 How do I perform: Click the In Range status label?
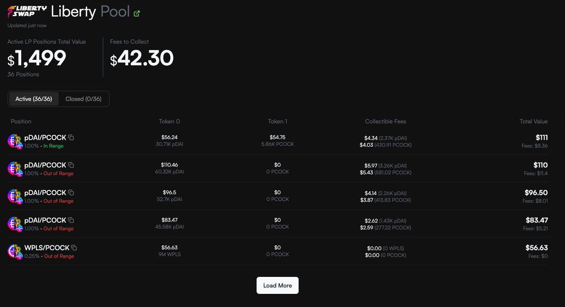click(53, 146)
